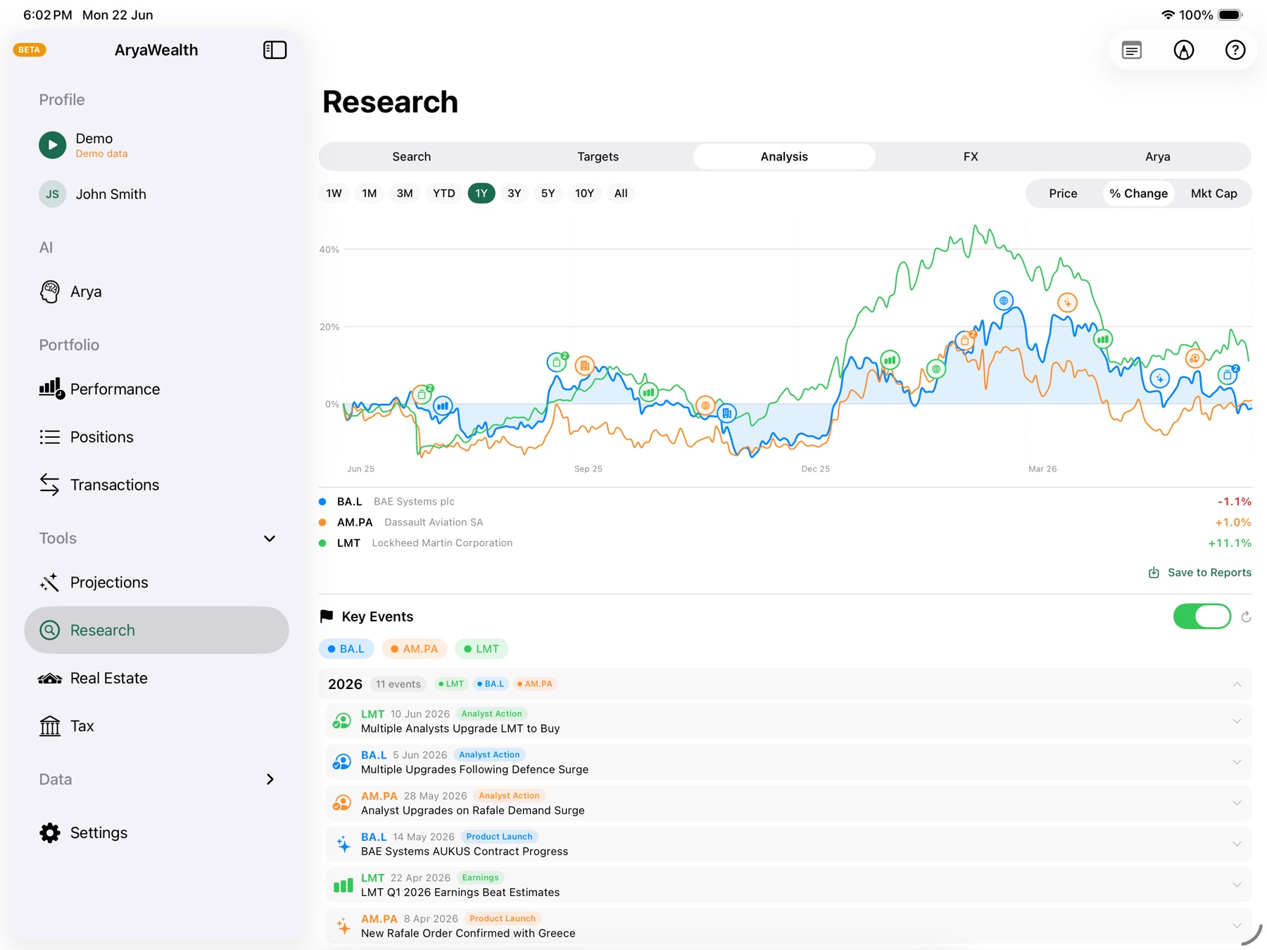Open Tax building icon
1267x950 pixels.
pos(49,726)
